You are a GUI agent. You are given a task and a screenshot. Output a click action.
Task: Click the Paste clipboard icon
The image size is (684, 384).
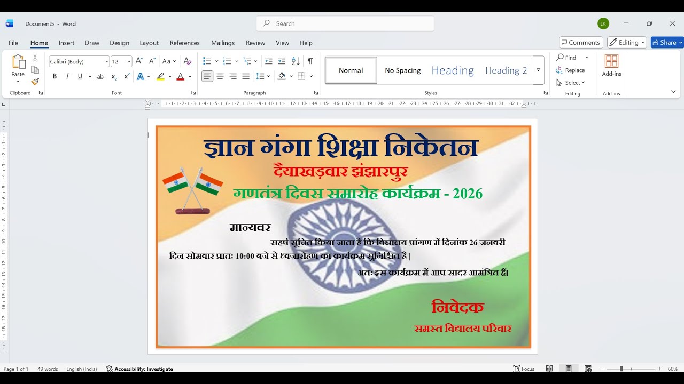coord(18,62)
